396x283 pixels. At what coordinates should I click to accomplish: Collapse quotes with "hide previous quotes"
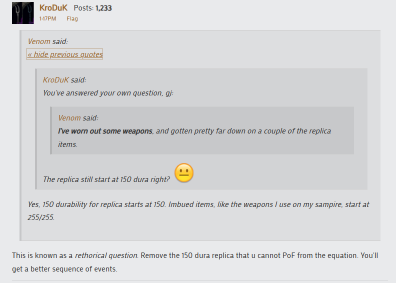click(x=65, y=54)
